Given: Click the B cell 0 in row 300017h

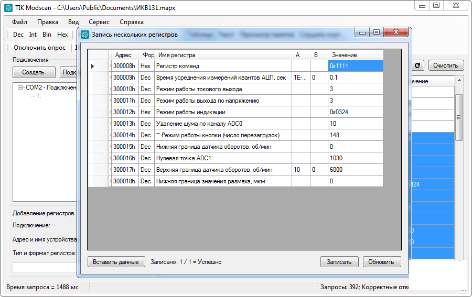Looking at the screenshot, I should (x=319, y=170).
